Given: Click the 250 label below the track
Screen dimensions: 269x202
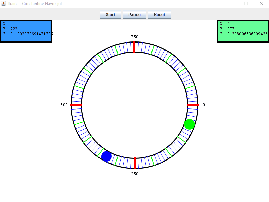Looking at the screenshot, I should pyautogui.click(x=134, y=174).
